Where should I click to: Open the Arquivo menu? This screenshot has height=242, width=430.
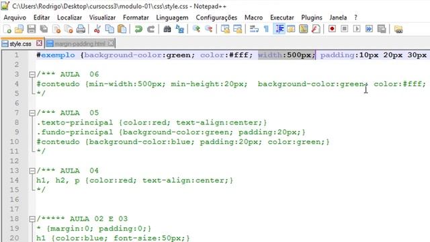click(15, 17)
